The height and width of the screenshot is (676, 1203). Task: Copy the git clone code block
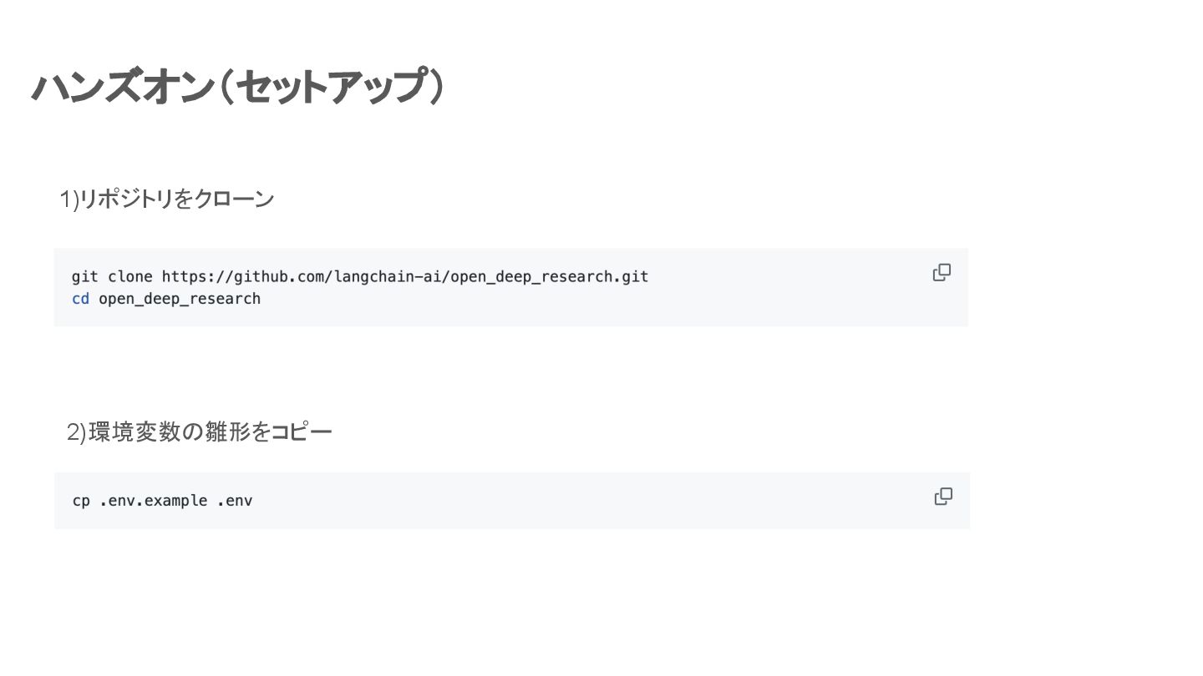point(942,273)
